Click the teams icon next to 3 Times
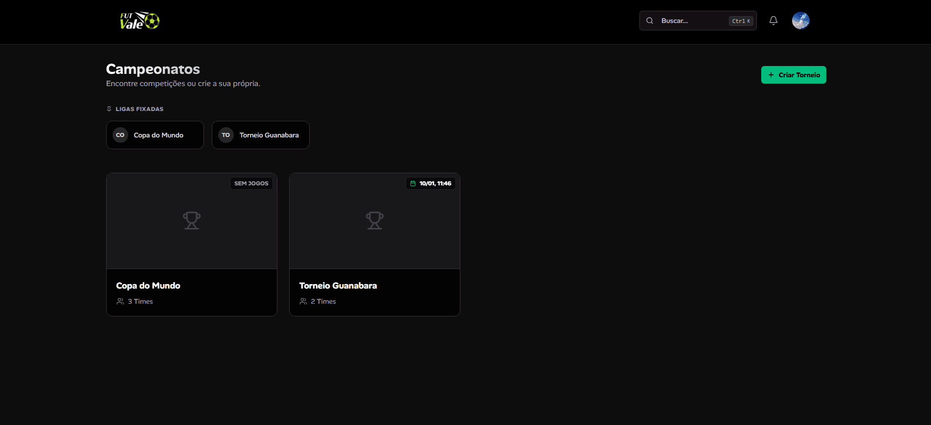931x425 pixels. coord(120,301)
